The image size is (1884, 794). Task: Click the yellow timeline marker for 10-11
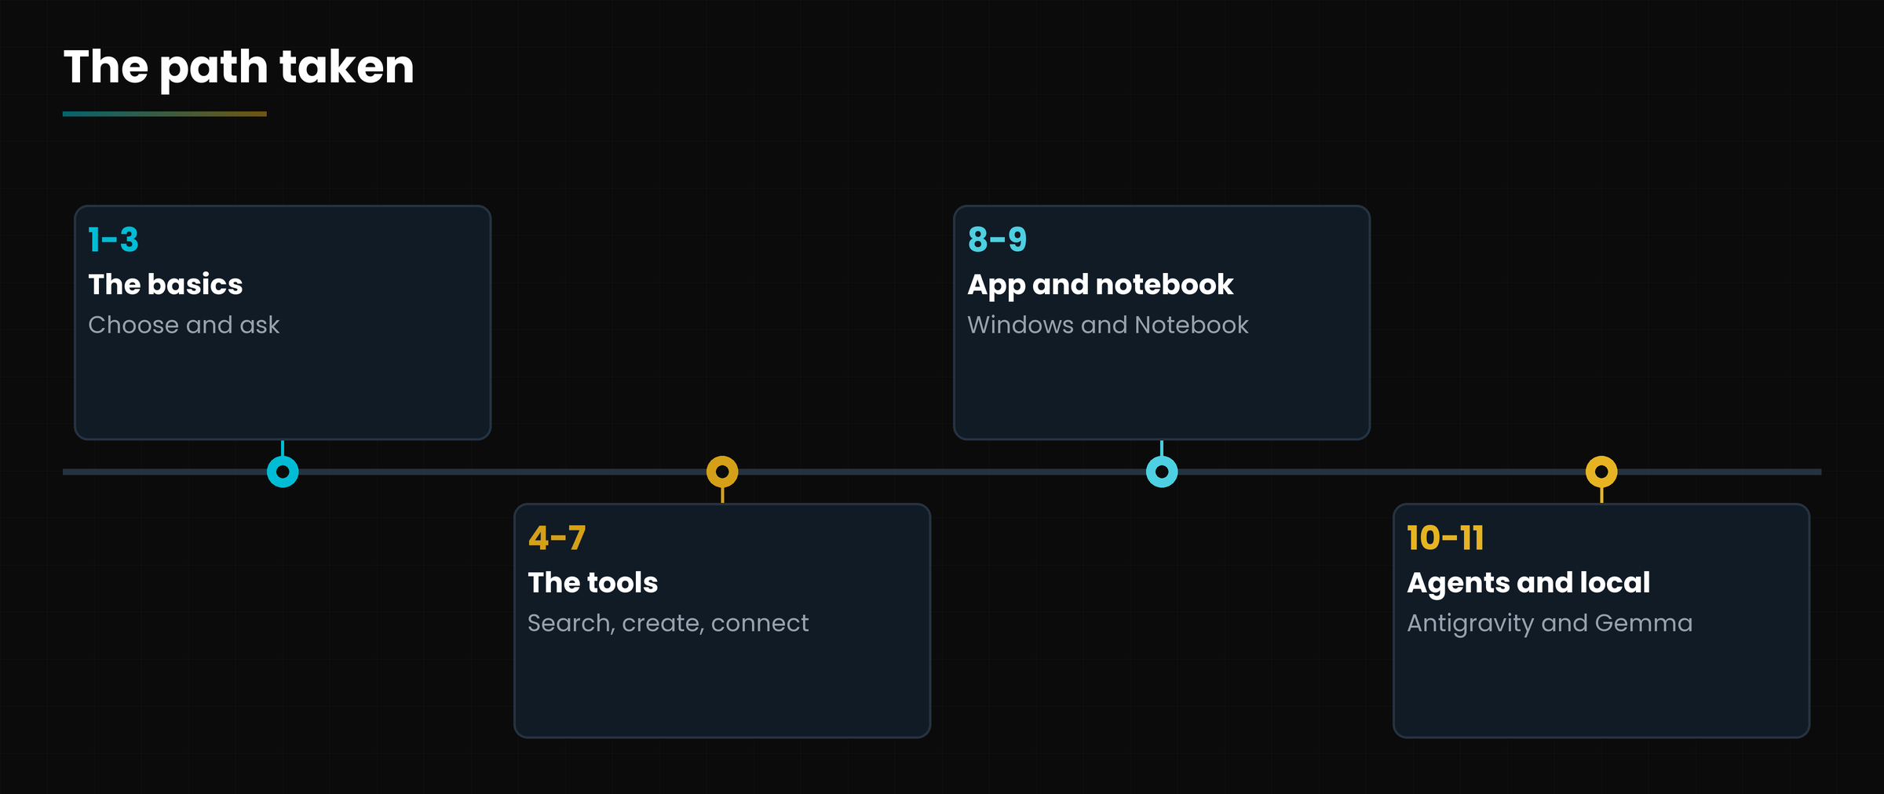(x=1601, y=472)
